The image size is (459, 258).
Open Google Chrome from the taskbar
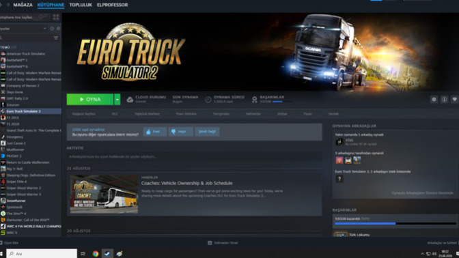(96, 254)
